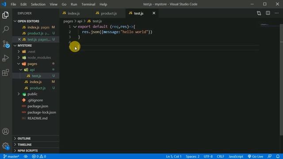Open the Explorer view in activity bar
Screen dimensions: 283x159
5,15
